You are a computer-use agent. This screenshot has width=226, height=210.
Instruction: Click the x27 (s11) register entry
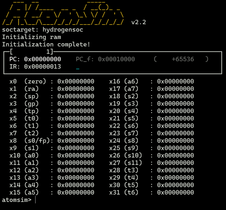pyautogui.click(x=152, y=163)
